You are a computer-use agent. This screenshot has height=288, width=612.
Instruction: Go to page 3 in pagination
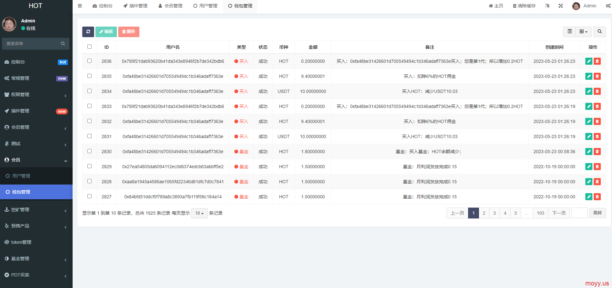pyautogui.click(x=494, y=213)
